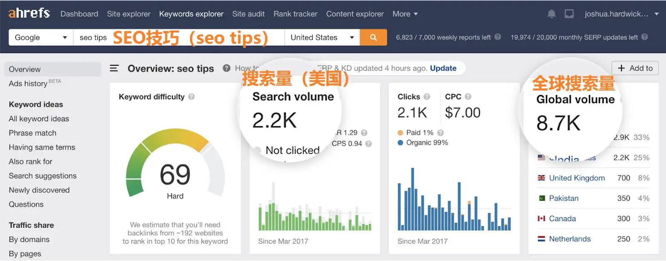Click help icon after weekly reports left
Screen dimensions: 666x261
point(498,37)
